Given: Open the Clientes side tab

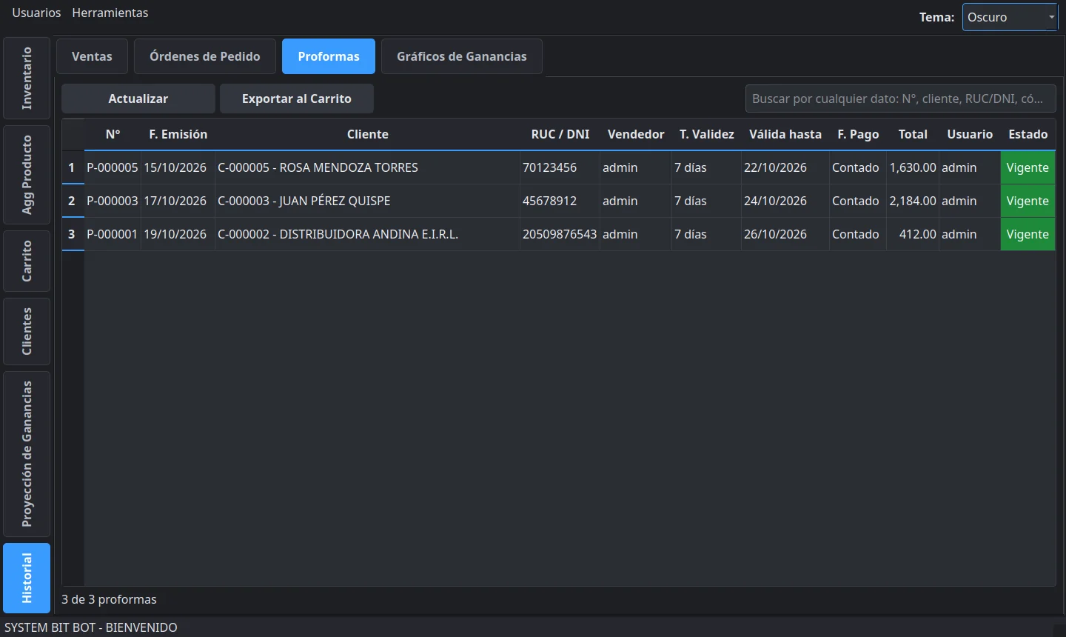Looking at the screenshot, I should tap(27, 331).
